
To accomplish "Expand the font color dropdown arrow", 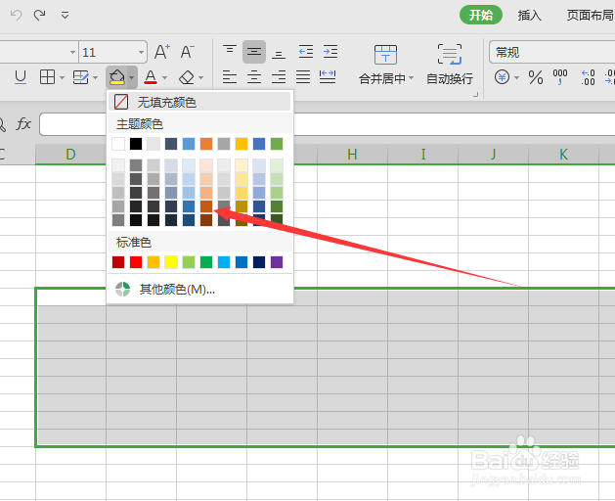I will tap(164, 77).
